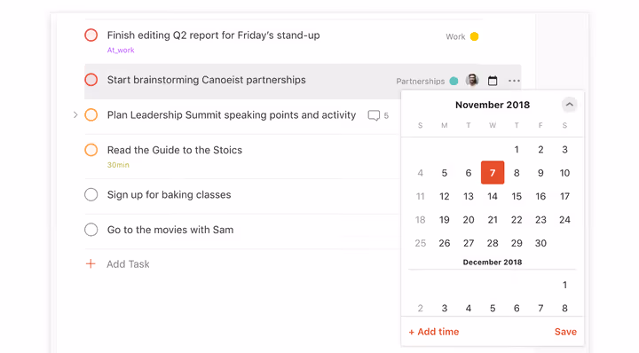Viewport: 639px width, 353px height.
Task: Select November 10 in the calendar
Action: tap(564, 173)
